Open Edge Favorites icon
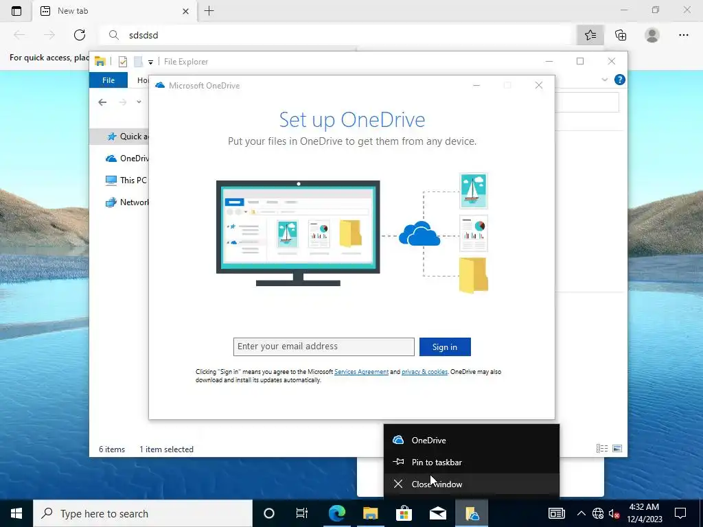The image size is (703, 527). pos(590,35)
